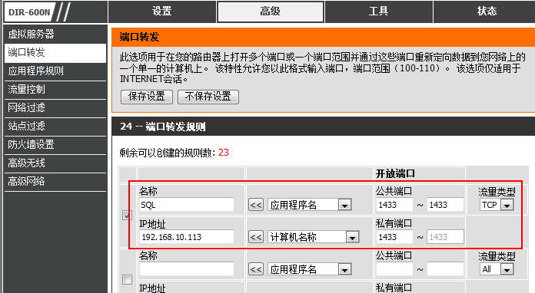This screenshot has height=293, width=535.
Task: Copy computer name with << button in SQL rule
Action: (256, 237)
